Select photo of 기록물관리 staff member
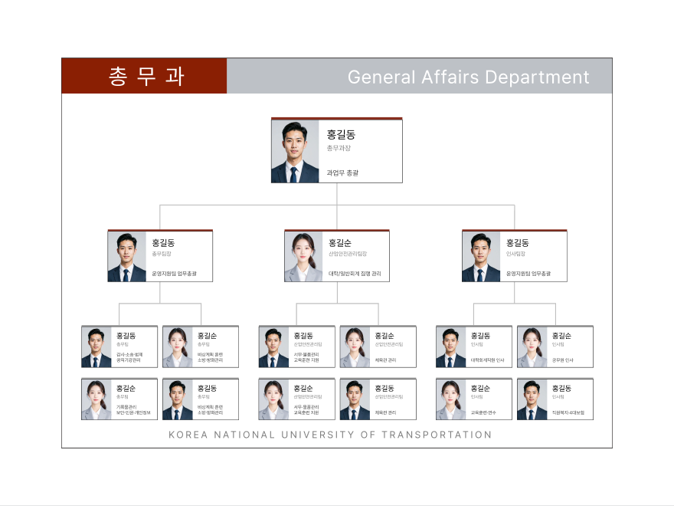Viewport: 674px width, 506px height. click(97, 400)
